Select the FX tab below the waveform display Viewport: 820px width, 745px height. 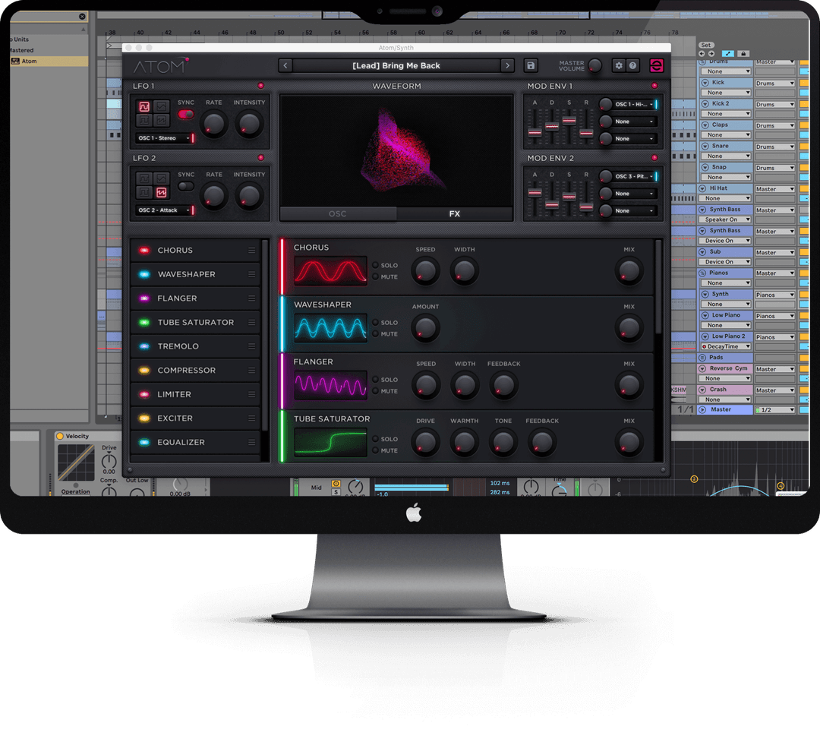[x=454, y=213]
